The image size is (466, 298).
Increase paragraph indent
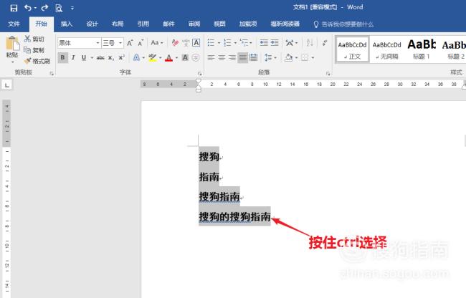click(x=275, y=43)
